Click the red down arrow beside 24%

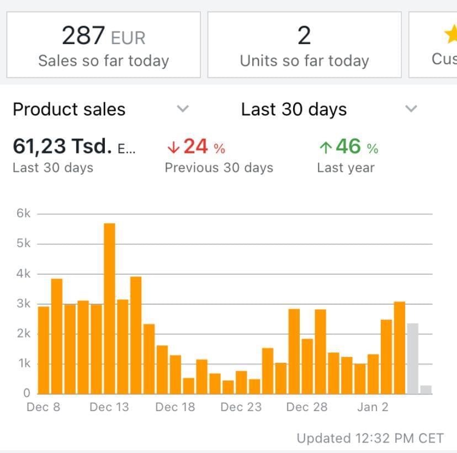[x=173, y=148]
